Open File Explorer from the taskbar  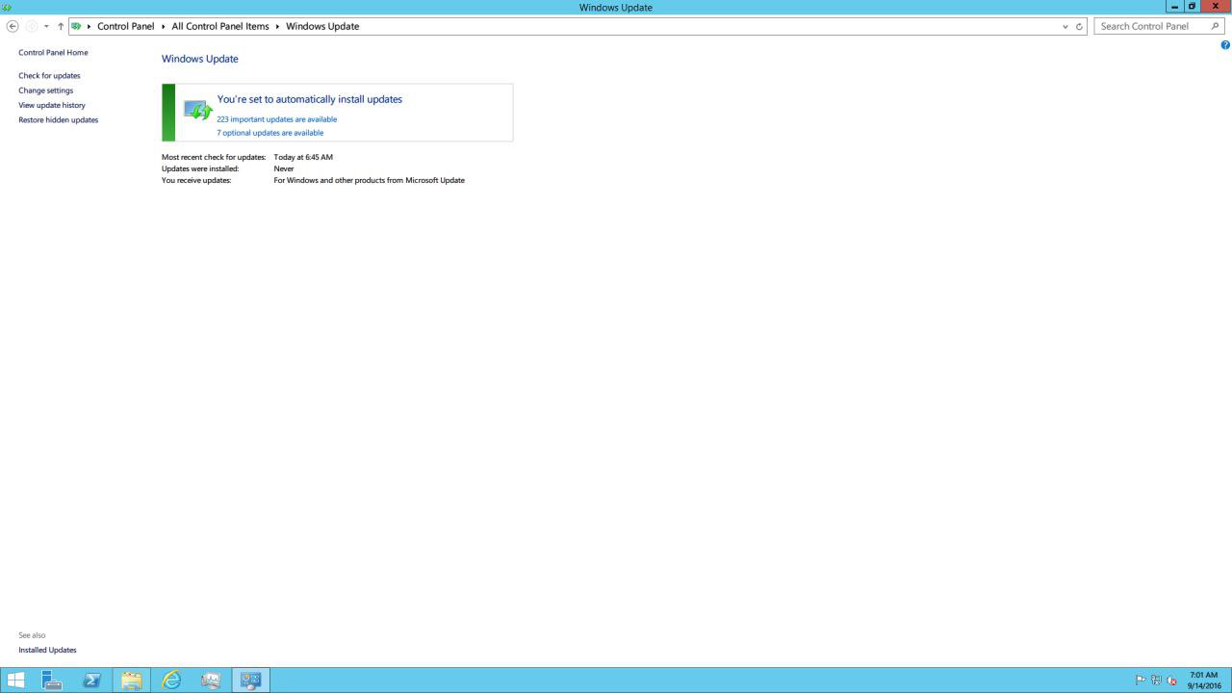pos(132,680)
